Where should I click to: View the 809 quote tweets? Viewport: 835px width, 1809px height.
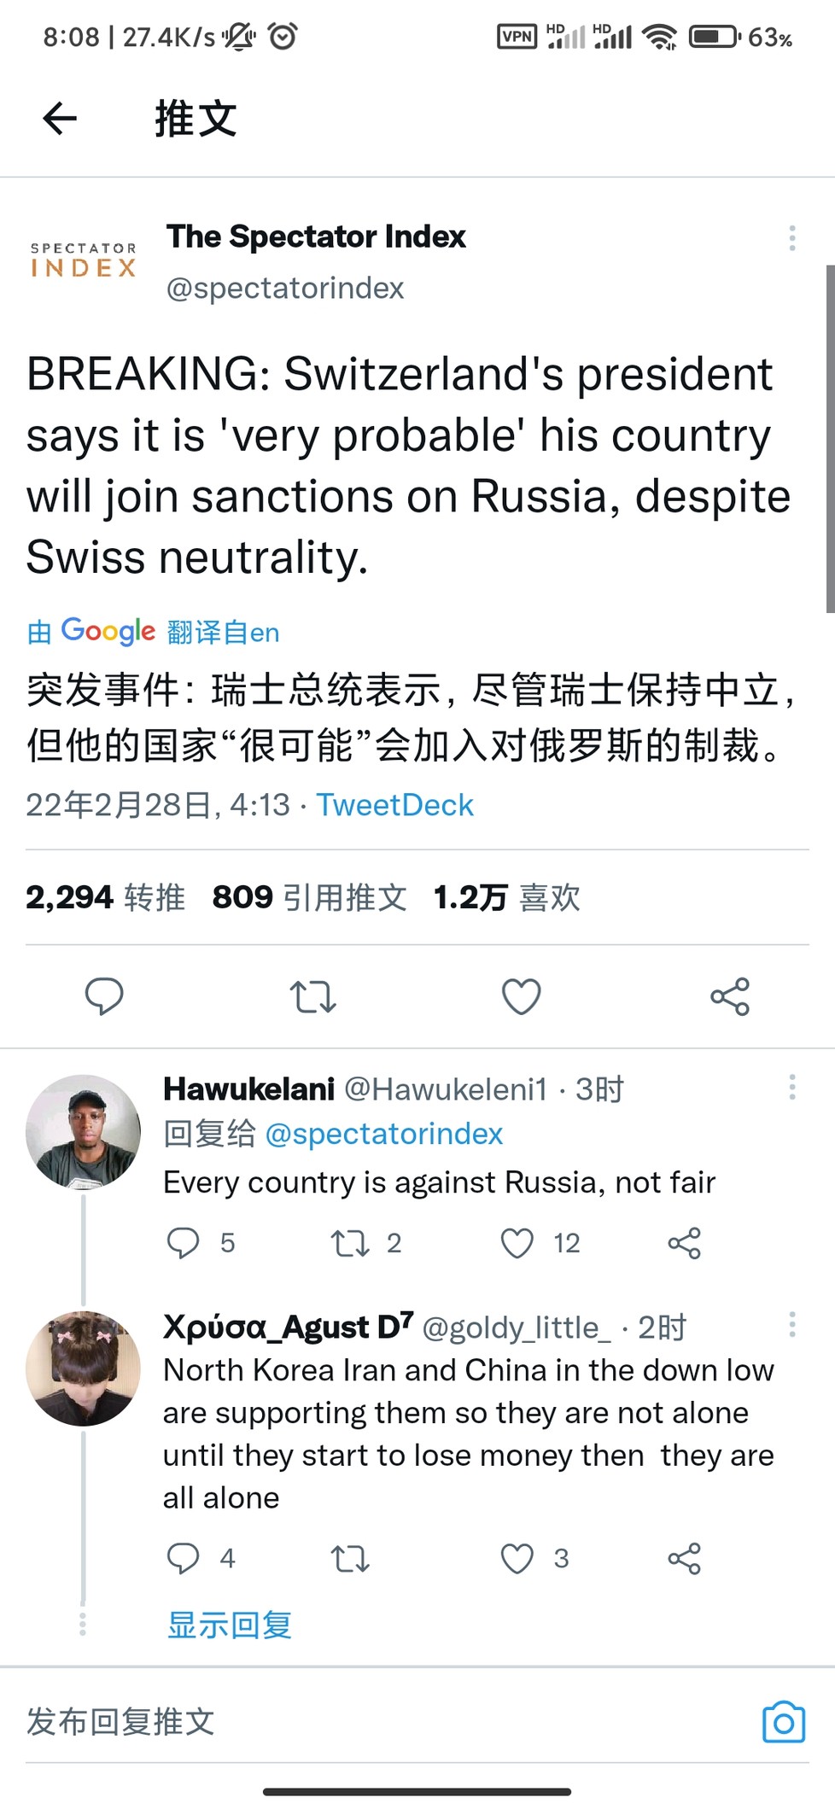pyautogui.click(x=309, y=897)
